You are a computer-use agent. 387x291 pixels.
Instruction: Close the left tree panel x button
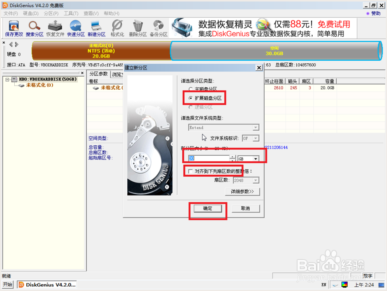click(82, 73)
